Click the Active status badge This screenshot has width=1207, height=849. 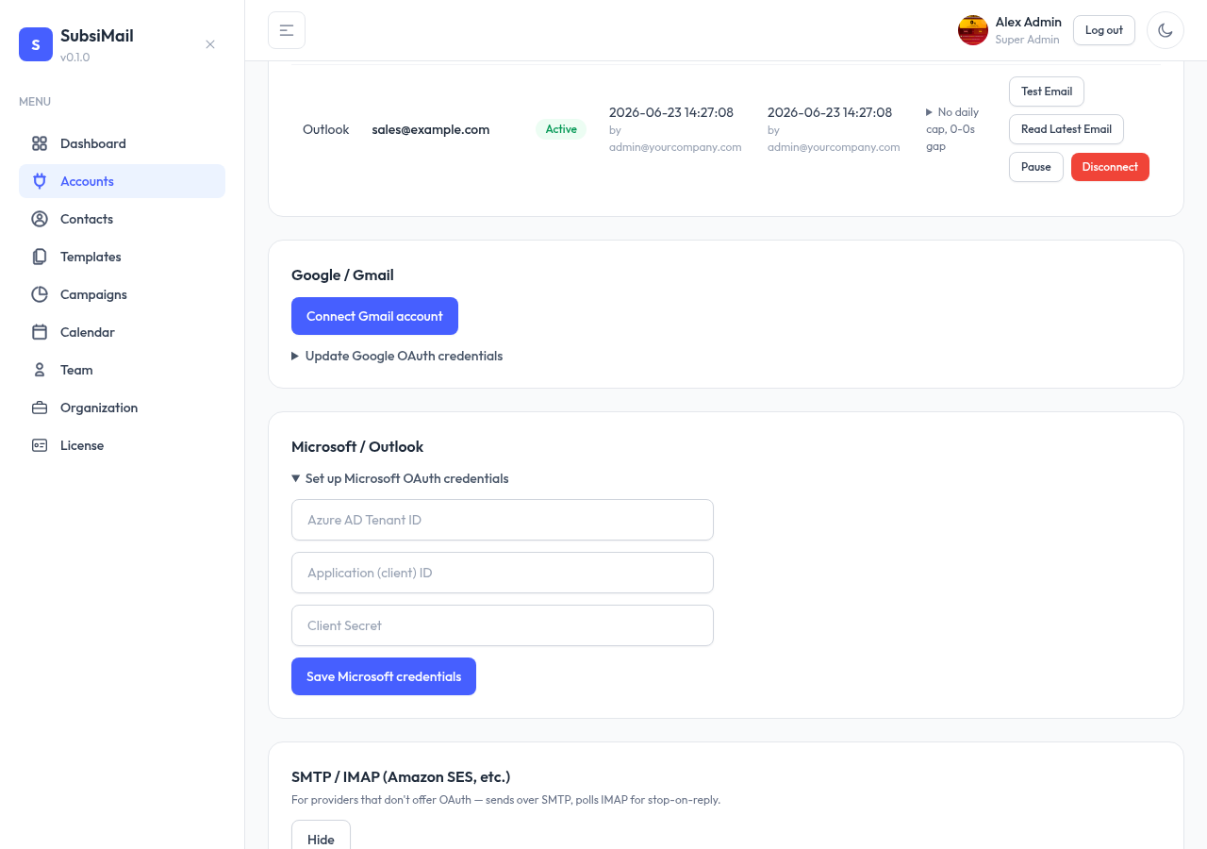click(561, 129)
